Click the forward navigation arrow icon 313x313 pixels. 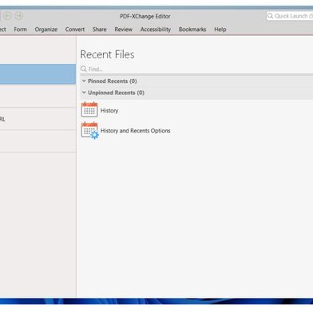point(18,16)
